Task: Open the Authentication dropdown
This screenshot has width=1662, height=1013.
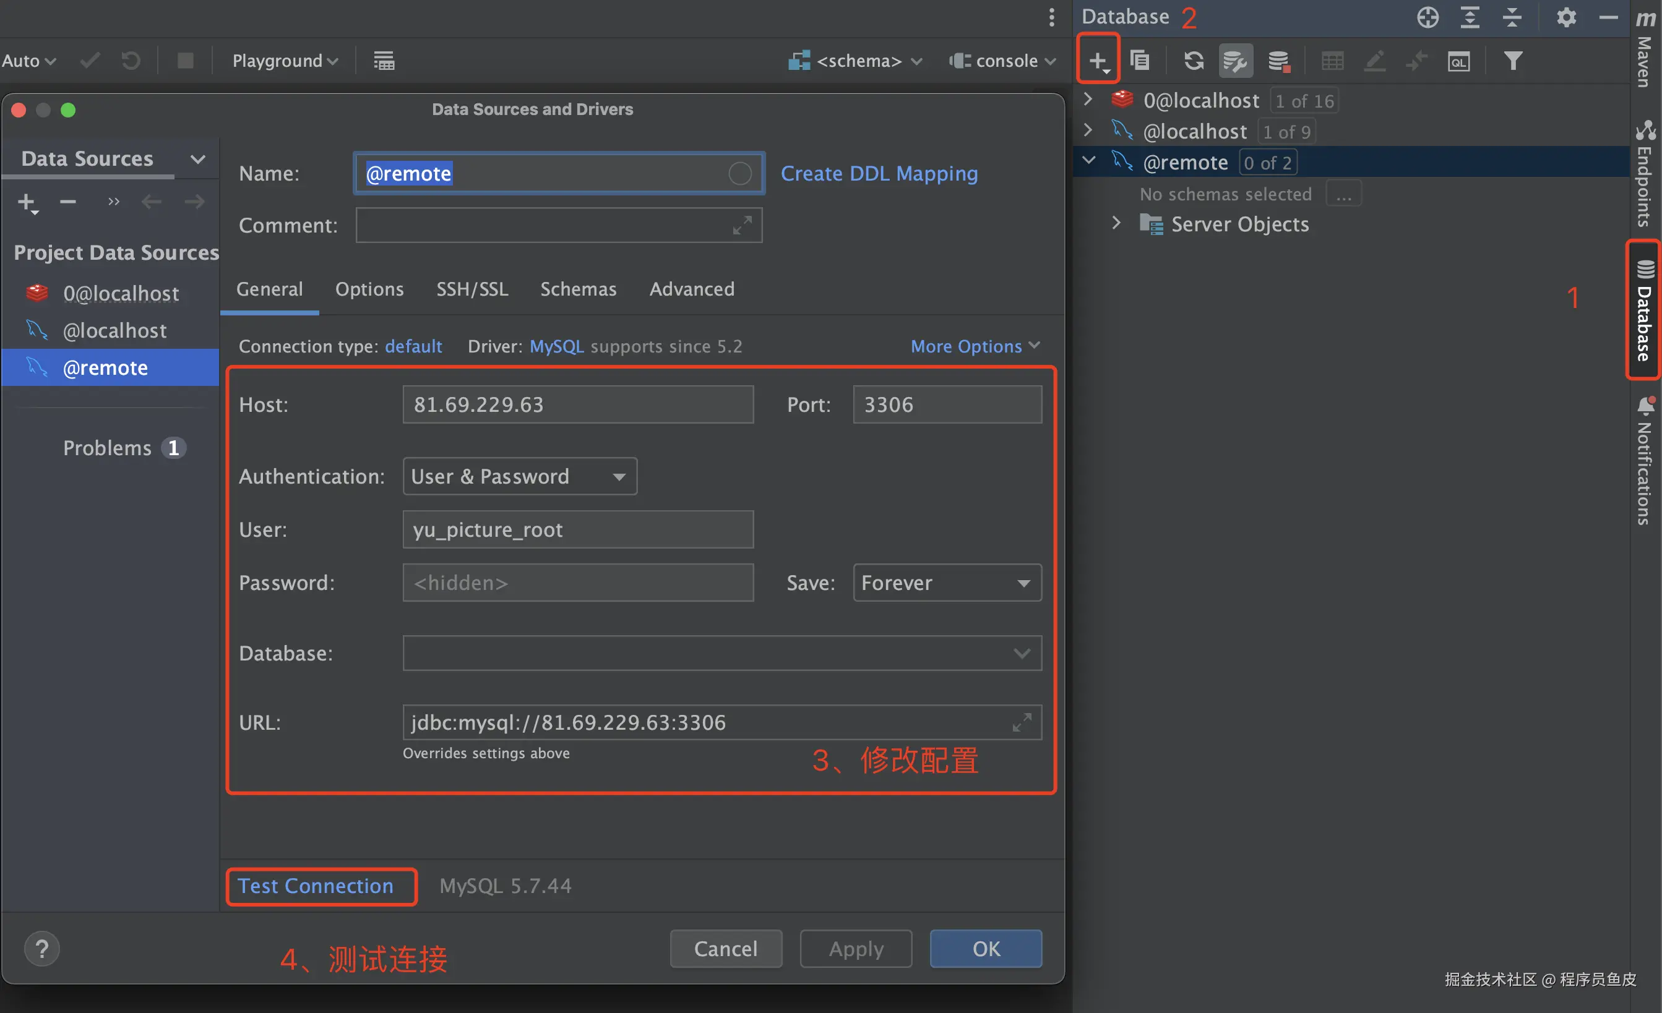Action: pyautogui.click(x=519, y=476)
